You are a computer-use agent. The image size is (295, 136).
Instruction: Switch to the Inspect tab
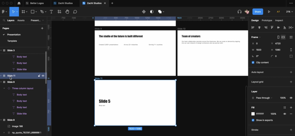click(279, 20)
